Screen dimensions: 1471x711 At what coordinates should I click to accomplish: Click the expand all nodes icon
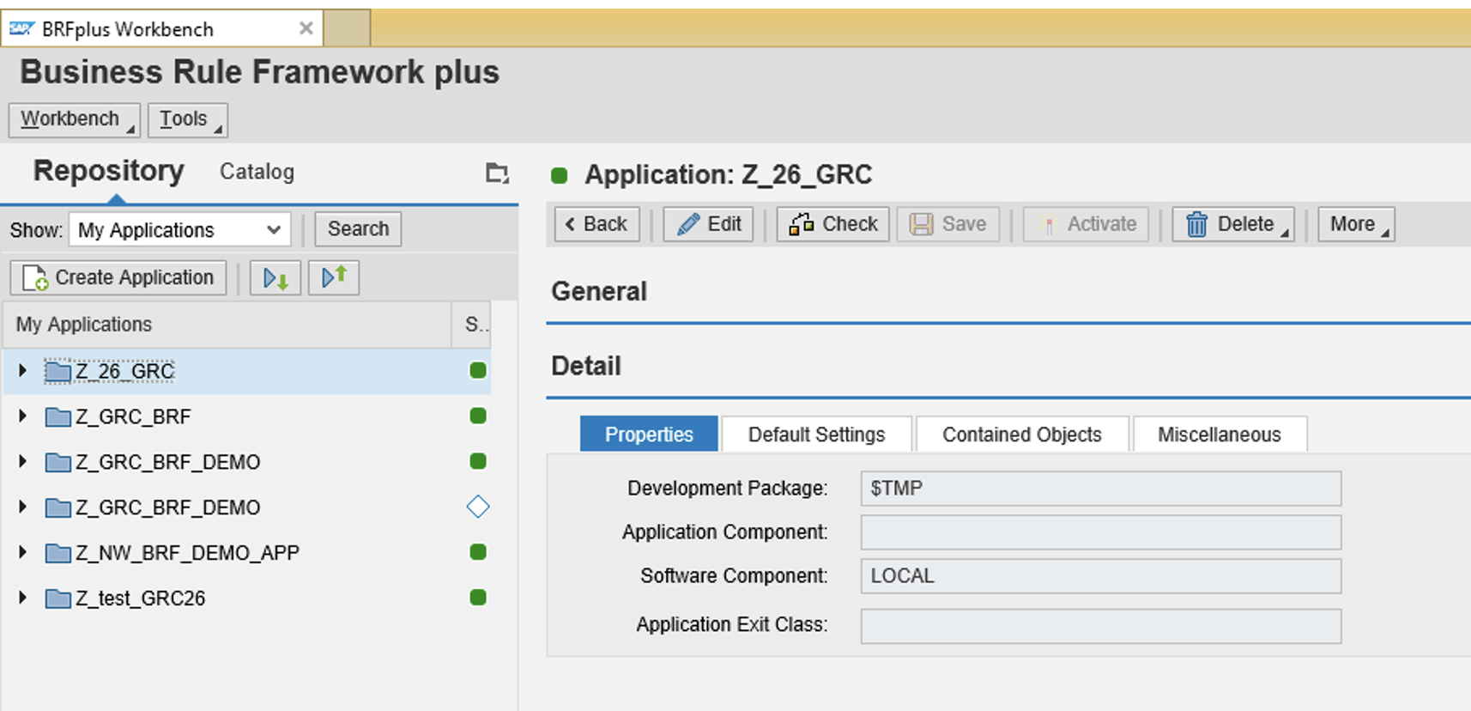click(x=275, y=277)
